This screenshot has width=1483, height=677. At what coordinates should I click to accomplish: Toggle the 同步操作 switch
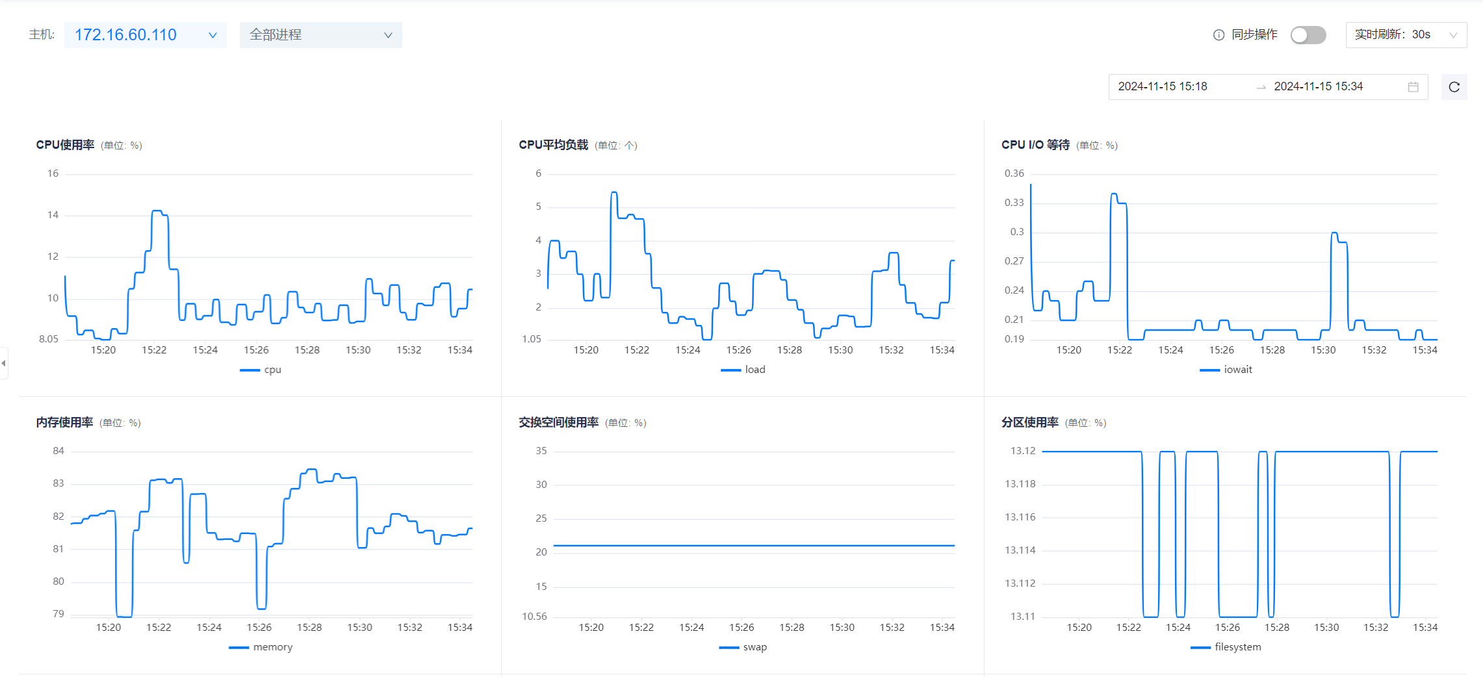click(1308, 35)
